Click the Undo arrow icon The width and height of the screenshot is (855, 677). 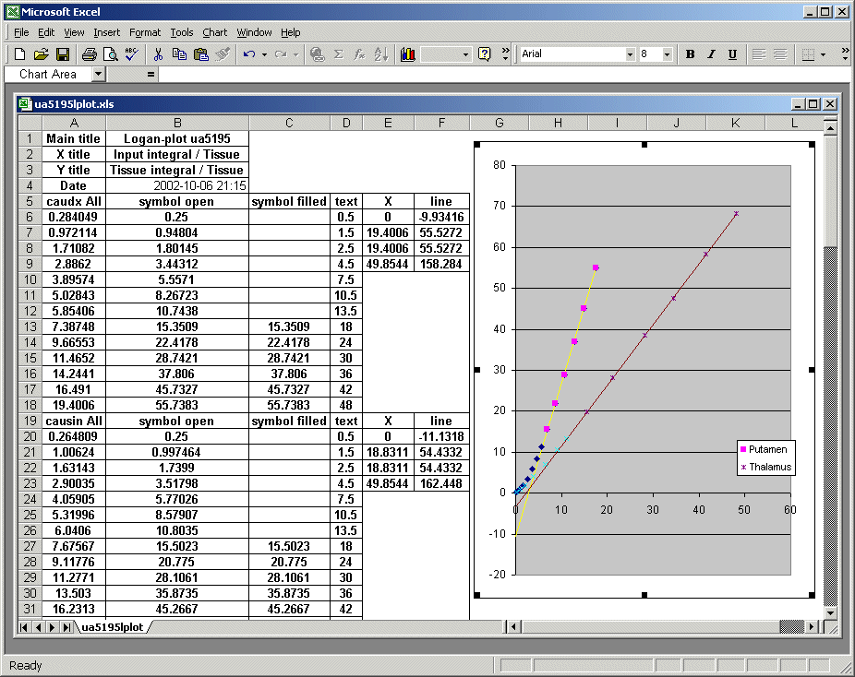pyautogui.click(x=248, y=54)
